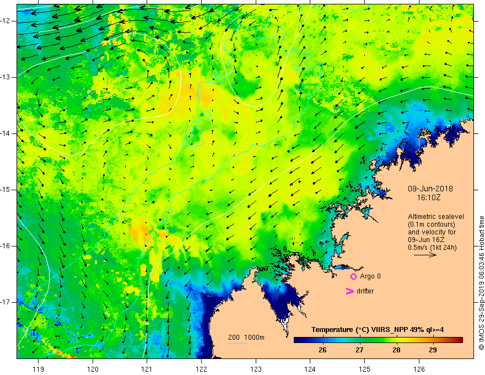Click the '-16' latitude axis label

click(6, 246)
